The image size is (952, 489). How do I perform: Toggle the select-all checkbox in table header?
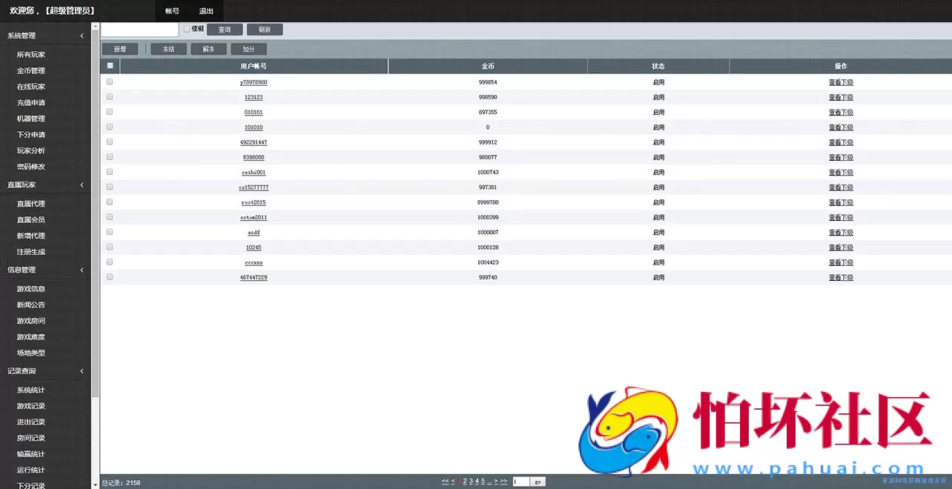tap(110, 66)
